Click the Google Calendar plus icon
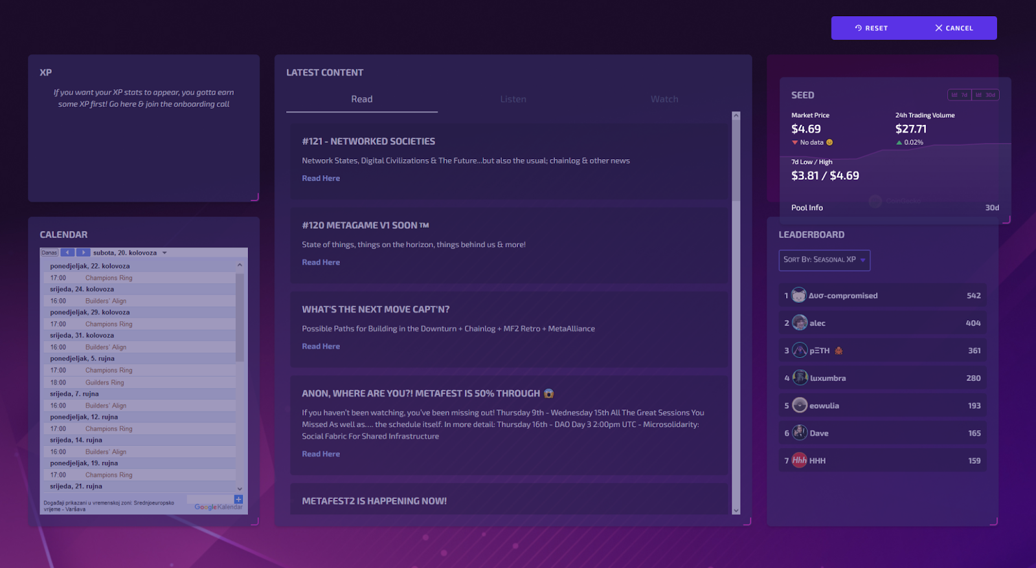Screen dimensions: 1036x568 point(238,499)
